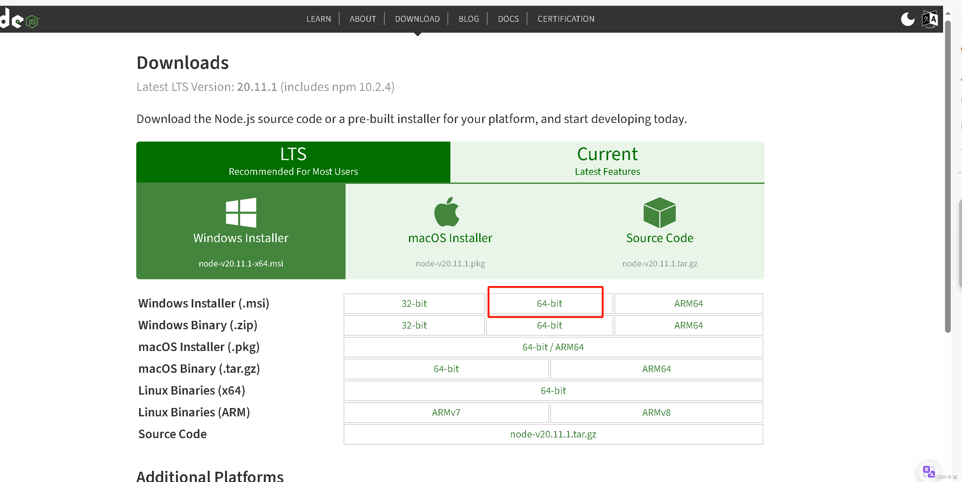
Task: Open the CERTIFICATION menu item
Action: [566, 19]
